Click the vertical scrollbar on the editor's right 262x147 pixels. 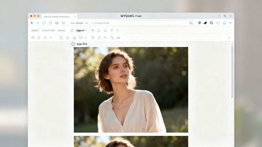coord(232,72)
